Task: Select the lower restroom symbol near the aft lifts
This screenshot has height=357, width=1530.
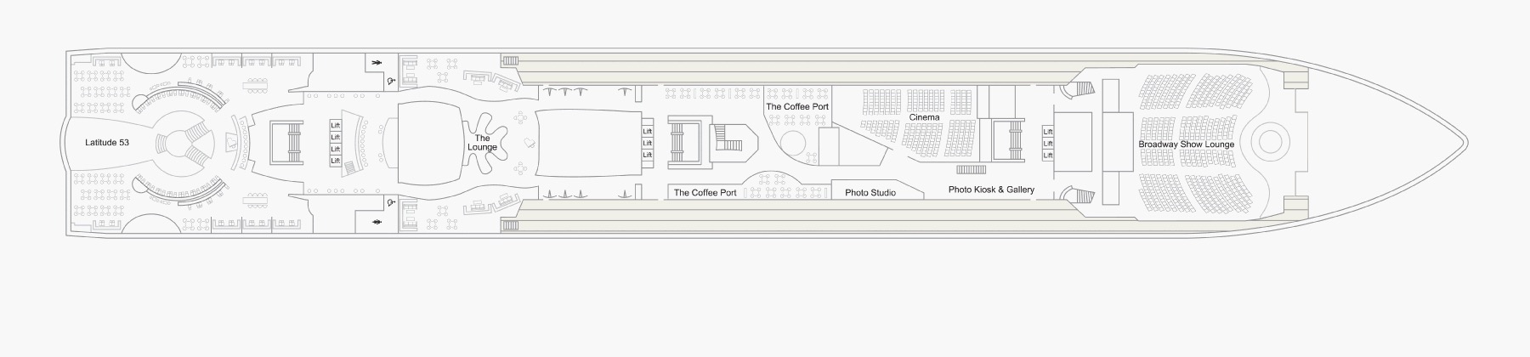Action: [x=377, y=223]
